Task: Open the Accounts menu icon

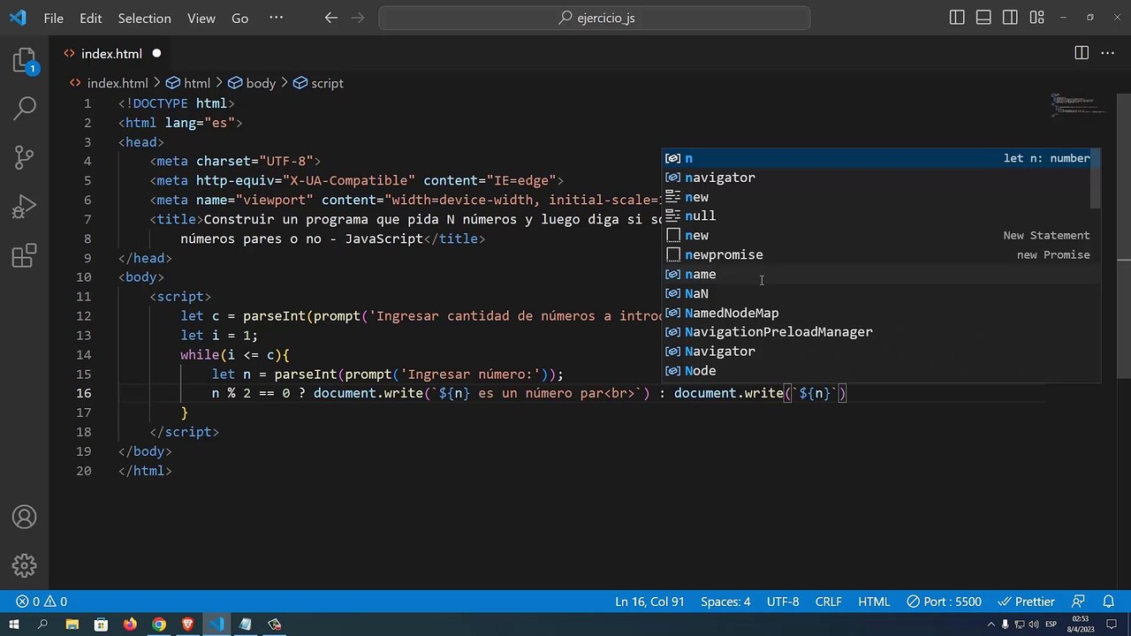Action: (x=25, y=518)
